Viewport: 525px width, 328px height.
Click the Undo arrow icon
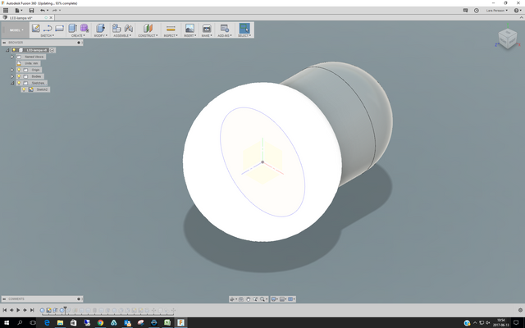pyautogui.click(x=42, y=11)
